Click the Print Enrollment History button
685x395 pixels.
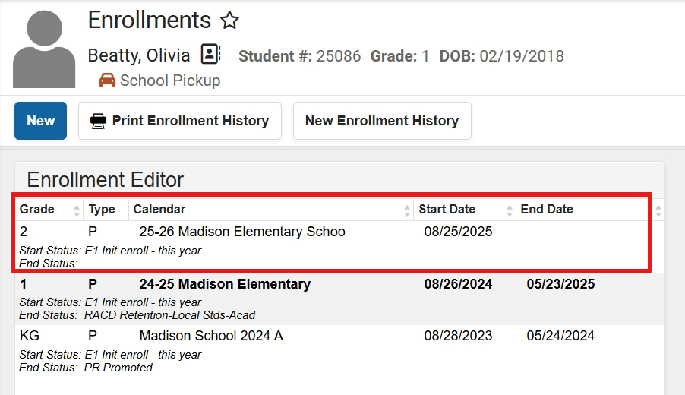coord(180,121)
